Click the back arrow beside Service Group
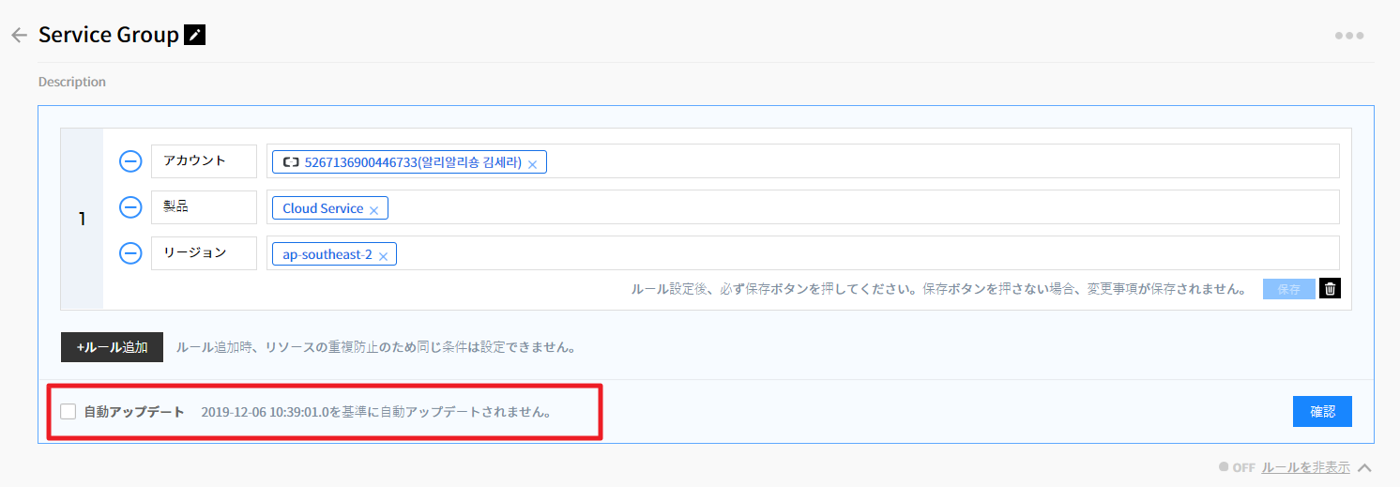 [18, 36]
